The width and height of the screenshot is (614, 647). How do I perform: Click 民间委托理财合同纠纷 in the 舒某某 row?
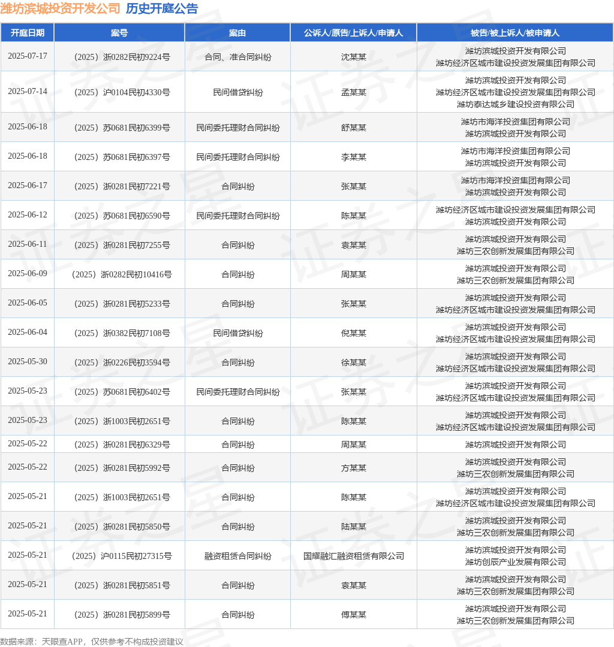(x=238, y=128)
